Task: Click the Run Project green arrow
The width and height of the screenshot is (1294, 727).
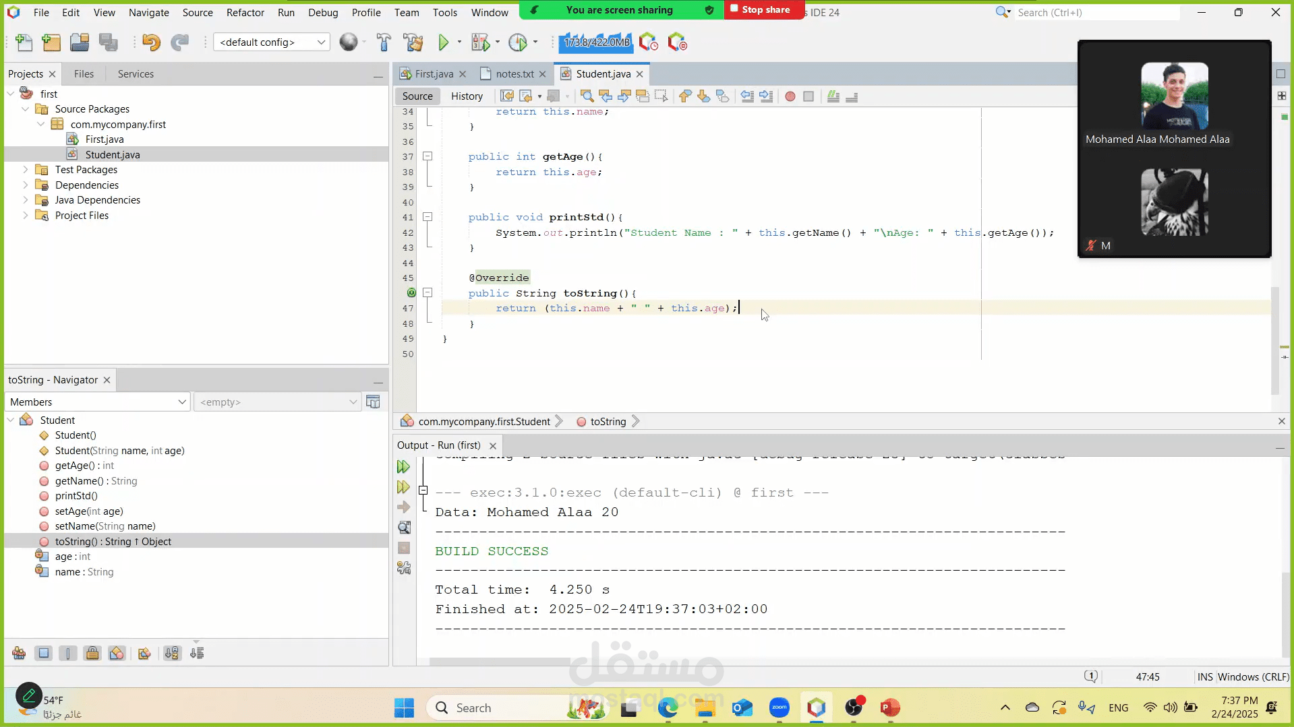Action: click(443, 42)
